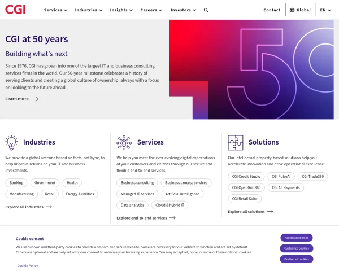Click the Explore all solutions arrow

[270, 212]
